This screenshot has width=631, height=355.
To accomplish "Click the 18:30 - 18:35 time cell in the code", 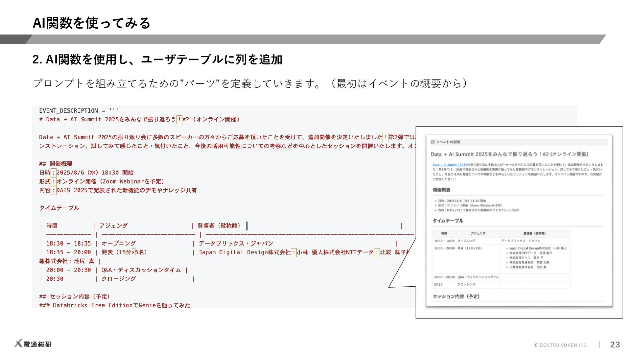I will (68, 244).
